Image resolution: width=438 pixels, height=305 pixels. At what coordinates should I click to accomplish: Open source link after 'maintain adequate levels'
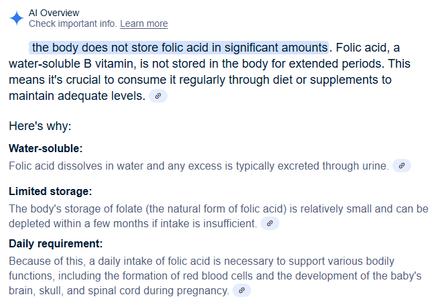click(x=158, y=96)
